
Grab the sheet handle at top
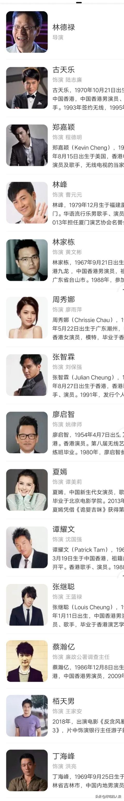(79, 2)
